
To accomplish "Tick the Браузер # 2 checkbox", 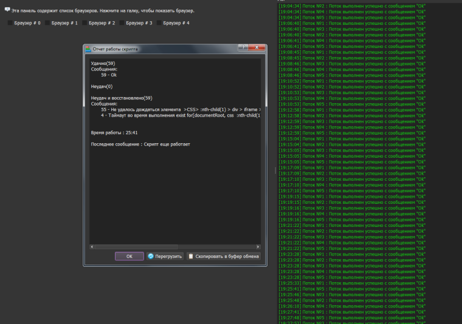I will [x=84, y=23].
